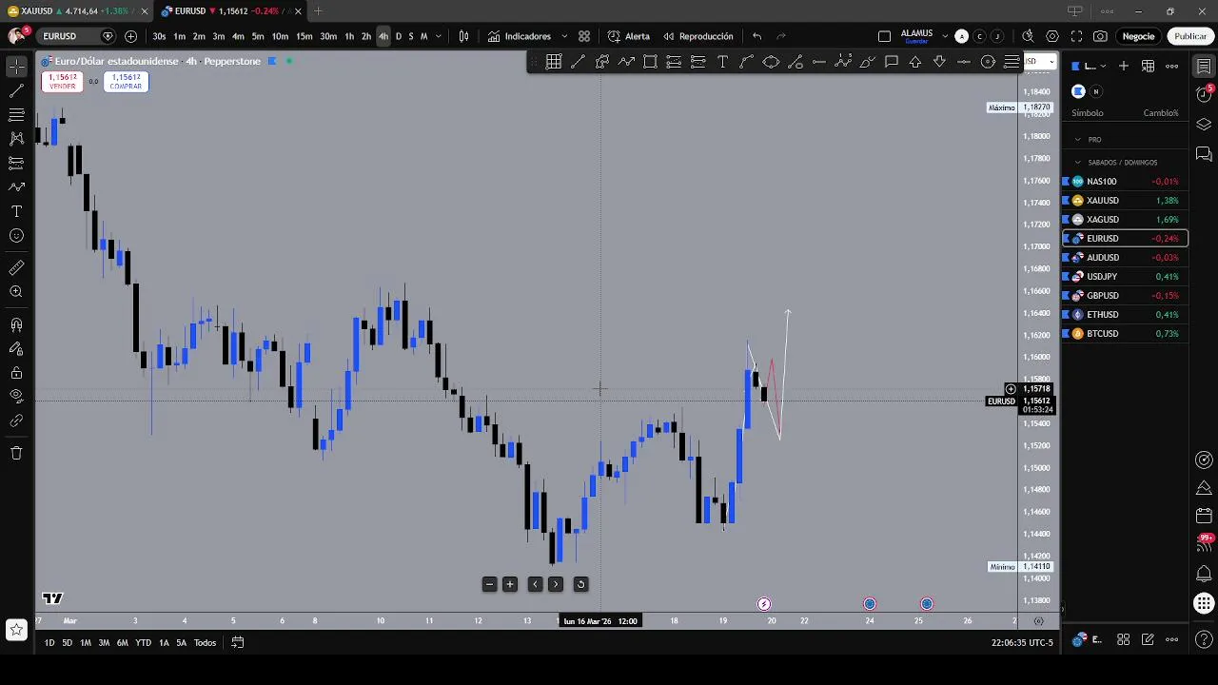Viewport: 1218px width, 685px height.
Task: Open indicator templates grid icon
Action: click(584, 36)
